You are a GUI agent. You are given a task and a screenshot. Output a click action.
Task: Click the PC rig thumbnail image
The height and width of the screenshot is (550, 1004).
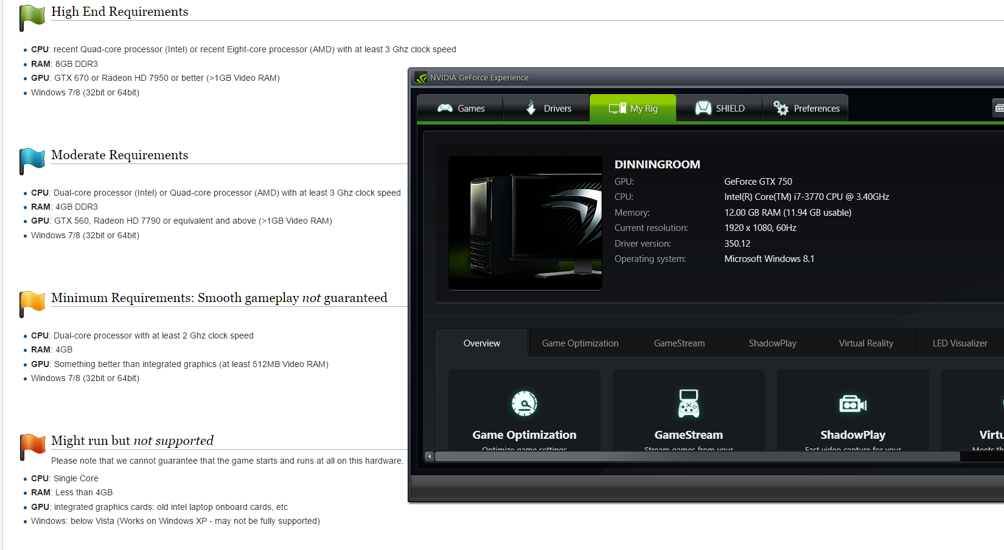(x=525, y=223)
